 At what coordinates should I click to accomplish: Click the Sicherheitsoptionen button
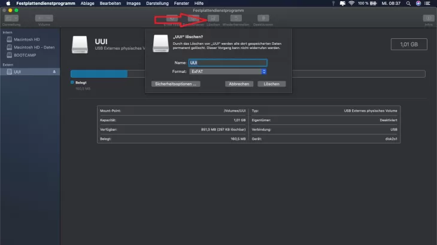[x=176, y=84]
